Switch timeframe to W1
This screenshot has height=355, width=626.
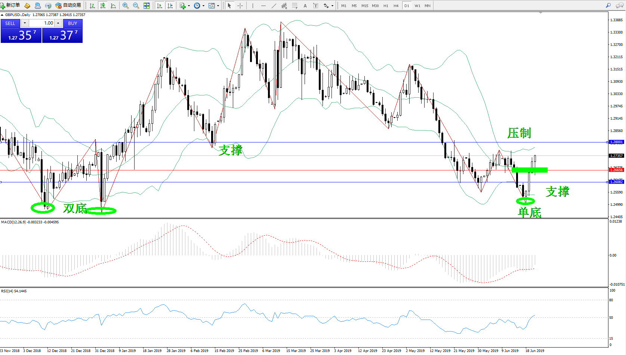[x=417, y=6]
